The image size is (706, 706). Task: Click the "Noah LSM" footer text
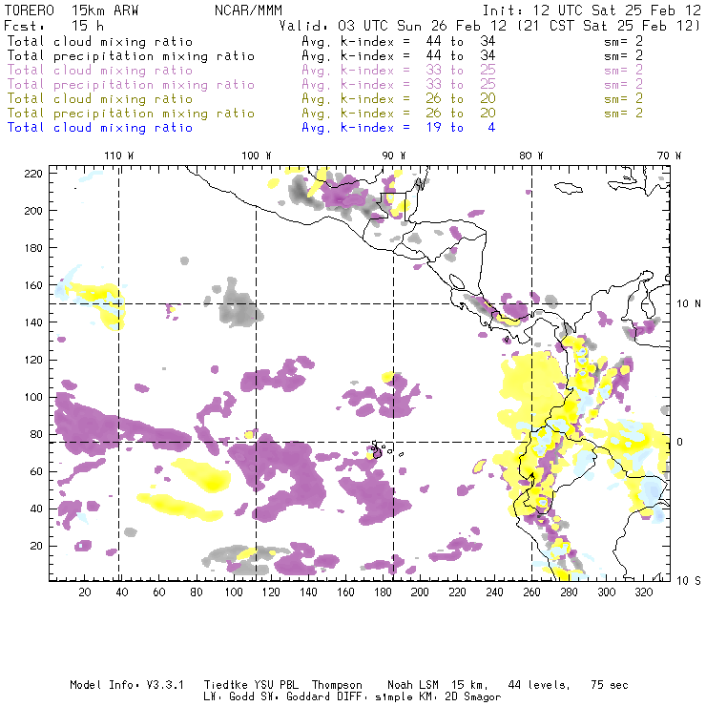pyautogui.click(x=413, y=685)
